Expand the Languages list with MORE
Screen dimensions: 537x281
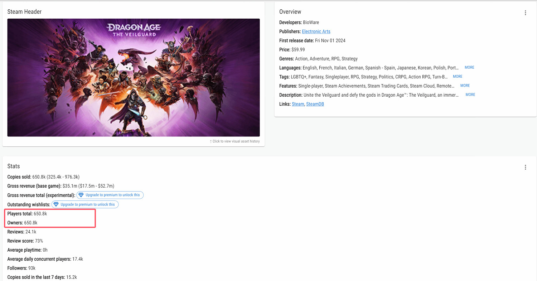click(x=469, y=68)
